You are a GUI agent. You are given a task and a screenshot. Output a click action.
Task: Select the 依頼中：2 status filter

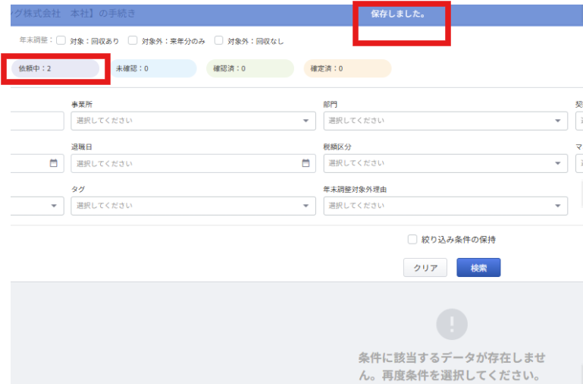(x=55, y=68)
